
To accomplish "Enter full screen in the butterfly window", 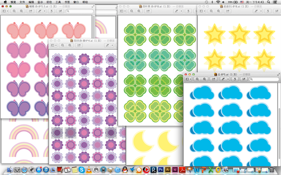I will point(93,7).
